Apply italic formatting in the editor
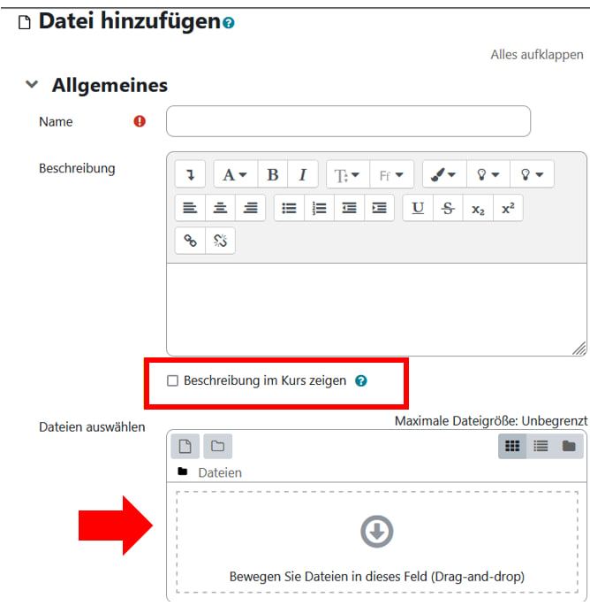 pos(302,175)
